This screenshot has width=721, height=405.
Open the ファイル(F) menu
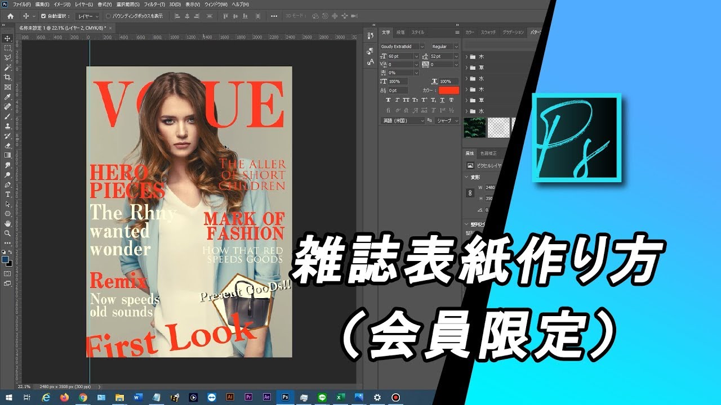22,4
